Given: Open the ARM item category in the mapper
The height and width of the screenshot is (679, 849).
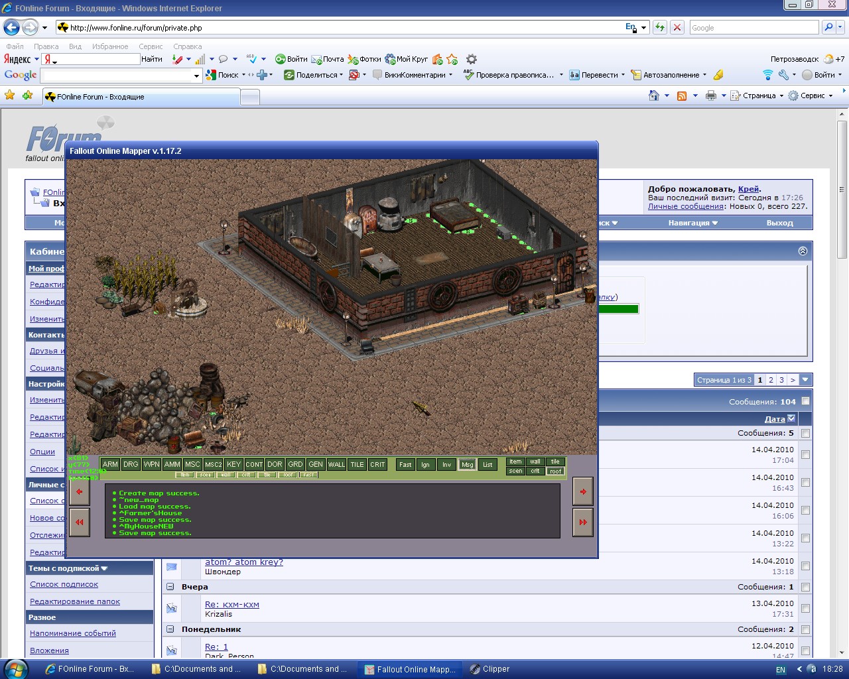Looking at the screenshot, I should click(110, 464).
